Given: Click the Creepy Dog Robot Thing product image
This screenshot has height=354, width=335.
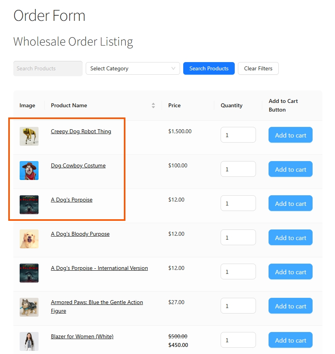Looking at the screenshot, I should [x=29, y=136].
